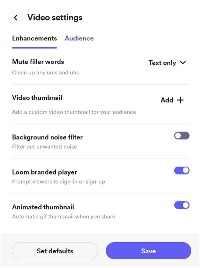
Task: Toggle the Background noise filter switch knob
Action: 178,136
